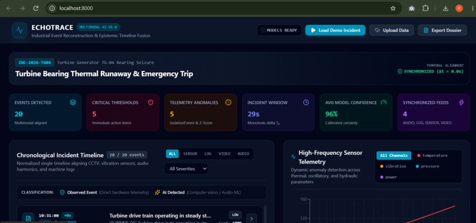Image resolution: width=476 pixels, height=223 pixels.
Task: Click the Models Ready status indicator
Action: [x=279, y=30]
